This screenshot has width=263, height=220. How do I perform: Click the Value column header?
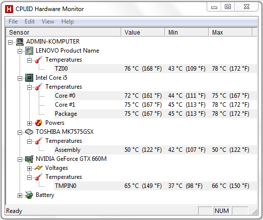[x=143, y=32]
